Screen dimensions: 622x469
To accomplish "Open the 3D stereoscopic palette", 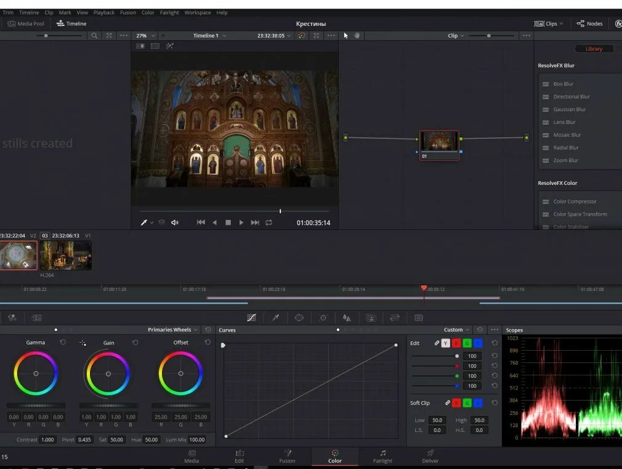I will (419, 317).
